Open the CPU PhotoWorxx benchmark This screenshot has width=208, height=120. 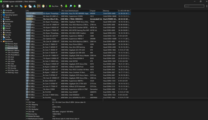click(x=12, y=55)
